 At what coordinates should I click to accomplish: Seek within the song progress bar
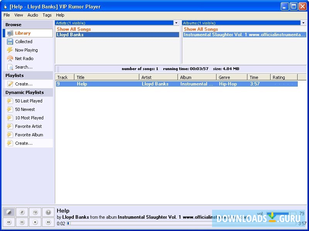tap(182, 223)
